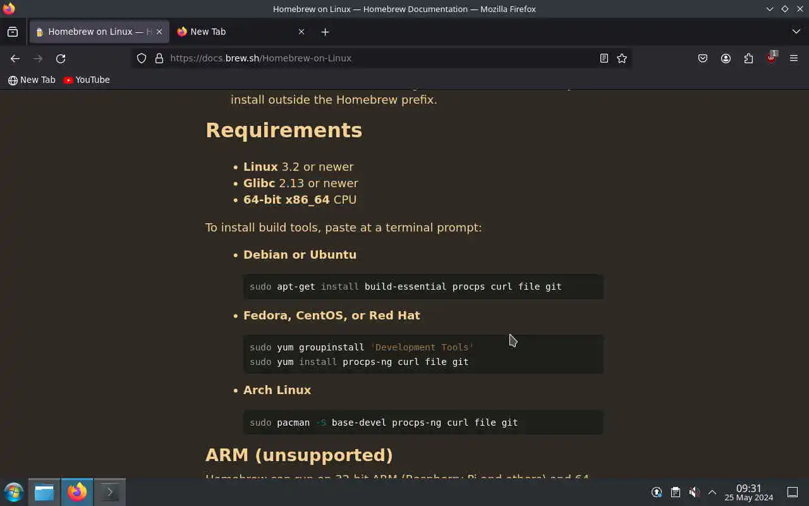Activate Firefox taskbar button

[77, 492]
